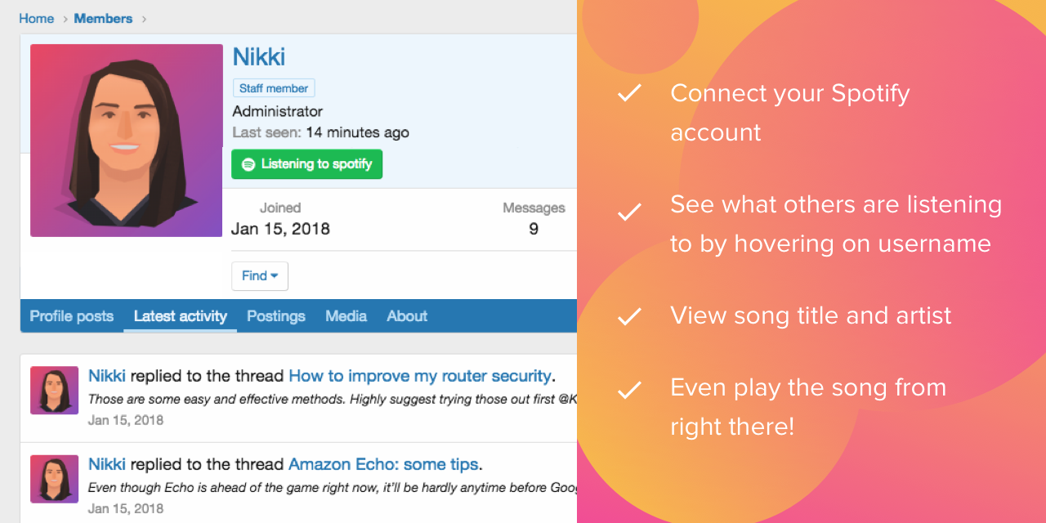Click the Nikki profile name heading
This screenshot has width=1046, height=523.
pos(259,57)
